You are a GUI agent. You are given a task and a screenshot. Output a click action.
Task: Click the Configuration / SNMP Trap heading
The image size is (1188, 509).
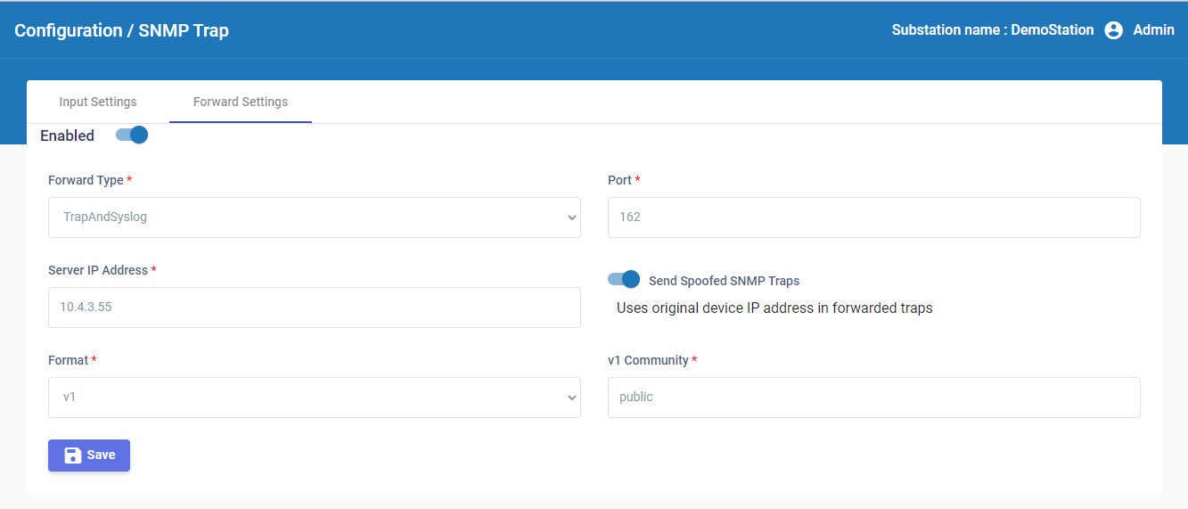122,30
